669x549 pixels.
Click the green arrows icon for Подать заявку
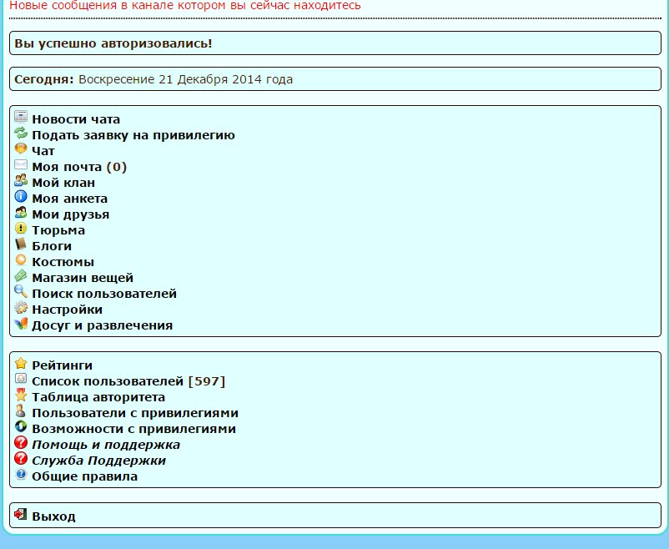point(21,134)
